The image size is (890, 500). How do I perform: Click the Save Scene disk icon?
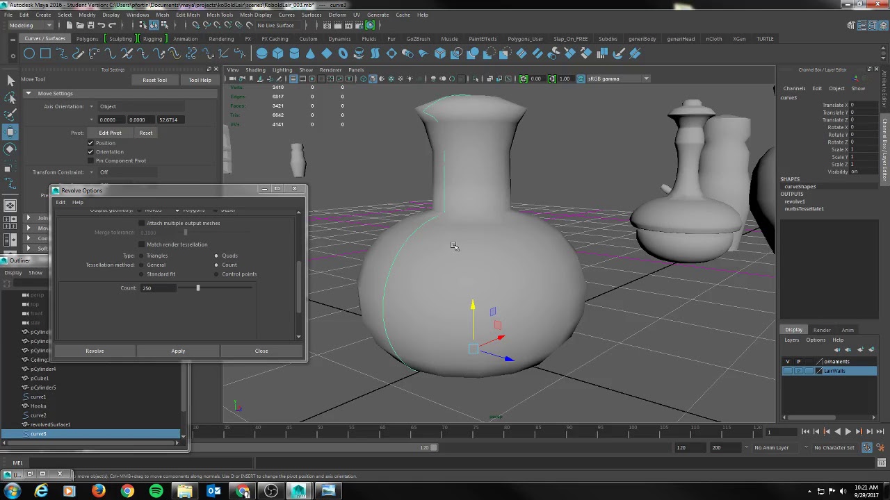90,26
